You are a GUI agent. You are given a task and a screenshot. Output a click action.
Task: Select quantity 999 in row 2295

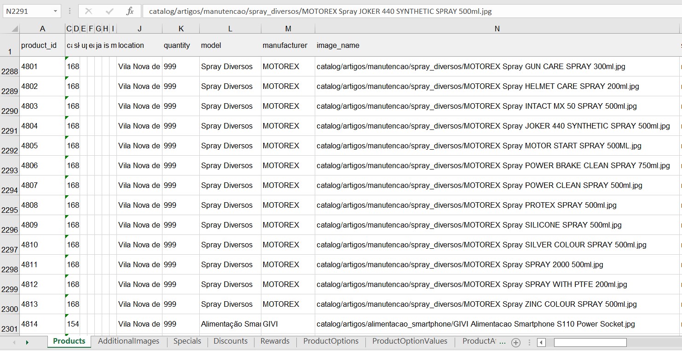(x=181, y=205)
